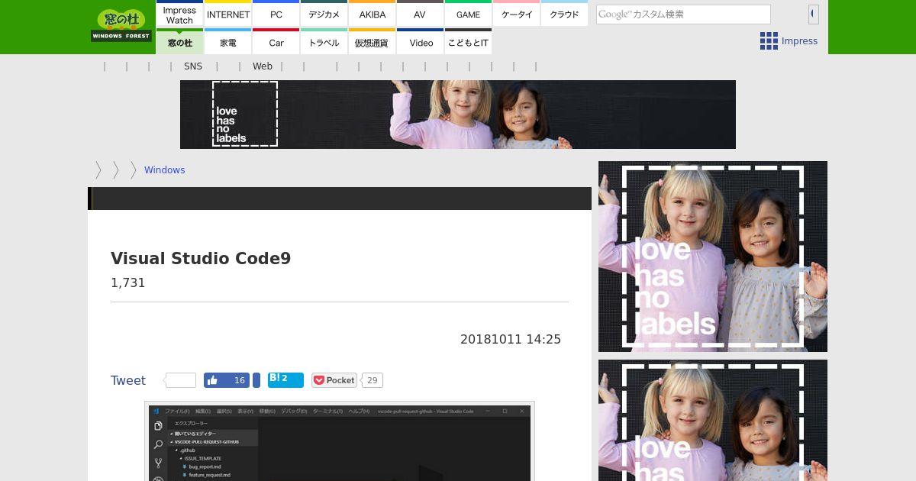This screenshot has width=916, height=481.
Task: Open the Car tab
Action: coord(276,42)
